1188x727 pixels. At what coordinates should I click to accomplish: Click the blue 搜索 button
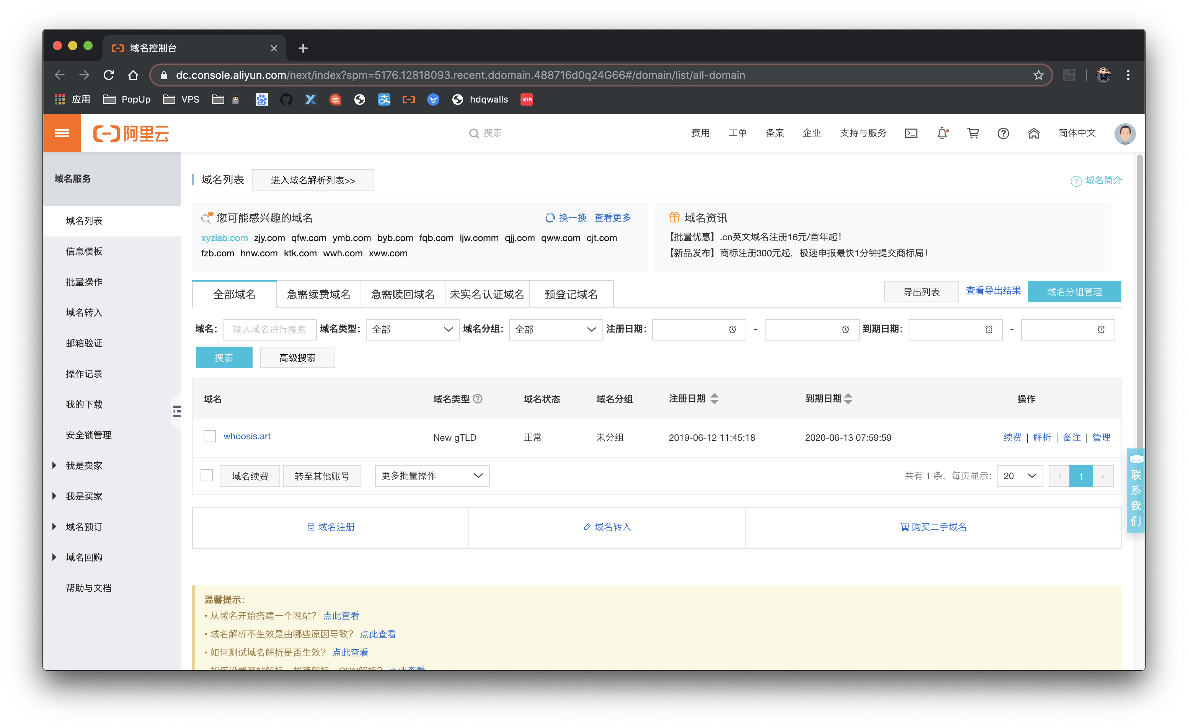tap(224, 358)
